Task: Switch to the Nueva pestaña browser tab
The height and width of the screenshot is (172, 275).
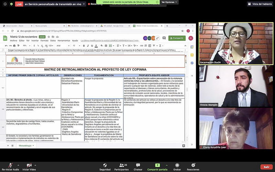Action: click(49, 26)
